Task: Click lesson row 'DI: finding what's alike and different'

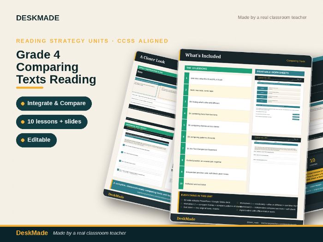Action: click(219, 103)
